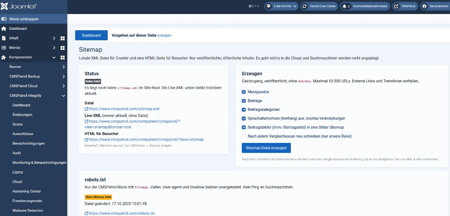Click the Astroid Clear Cache refresh icon
450x216 pixels.
click(305, 6)
